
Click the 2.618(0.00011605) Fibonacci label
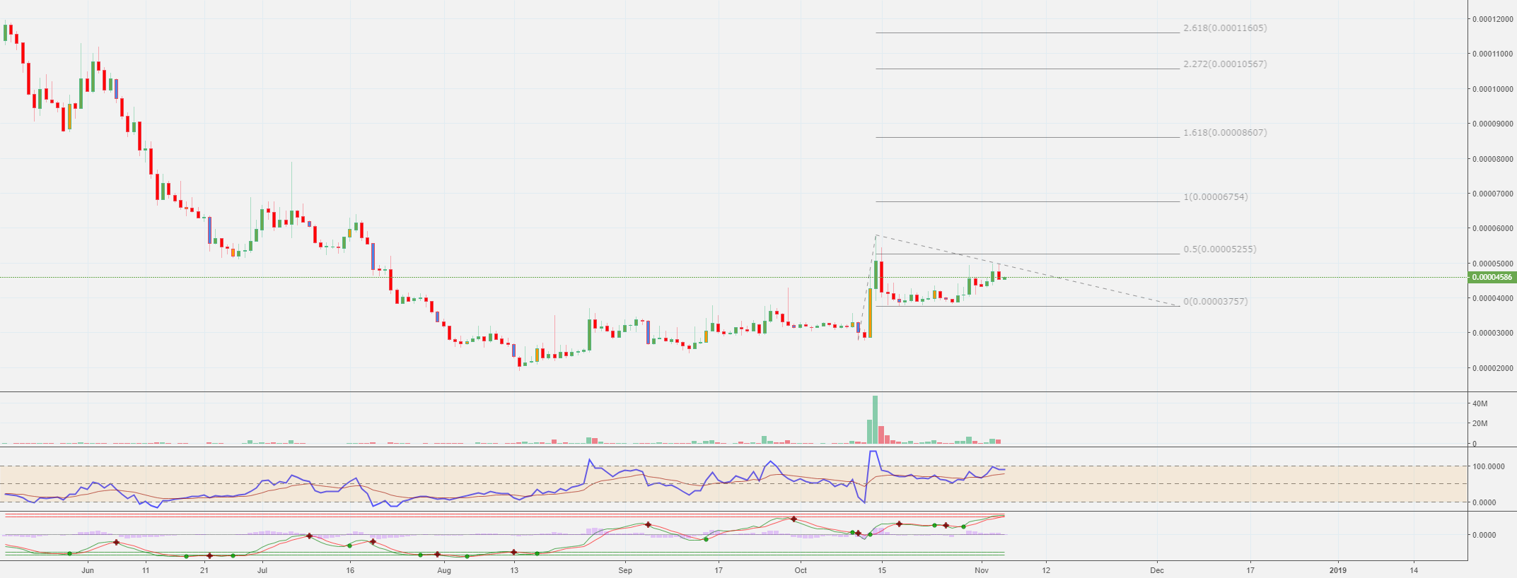pyautogui.click(x=1225, y=28)
